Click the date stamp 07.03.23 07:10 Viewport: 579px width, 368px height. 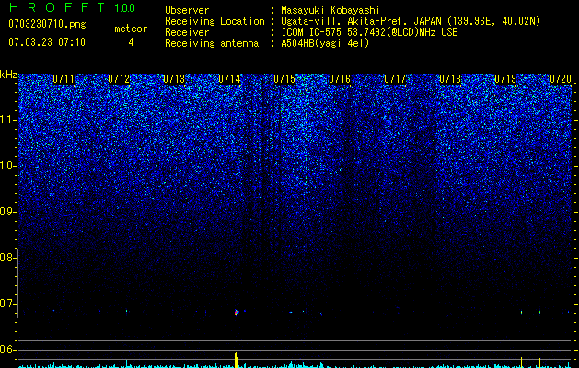coord(47,42)
